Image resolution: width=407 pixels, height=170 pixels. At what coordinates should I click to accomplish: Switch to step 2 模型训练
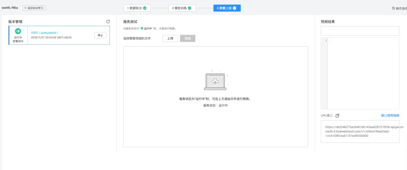(182, 8)
